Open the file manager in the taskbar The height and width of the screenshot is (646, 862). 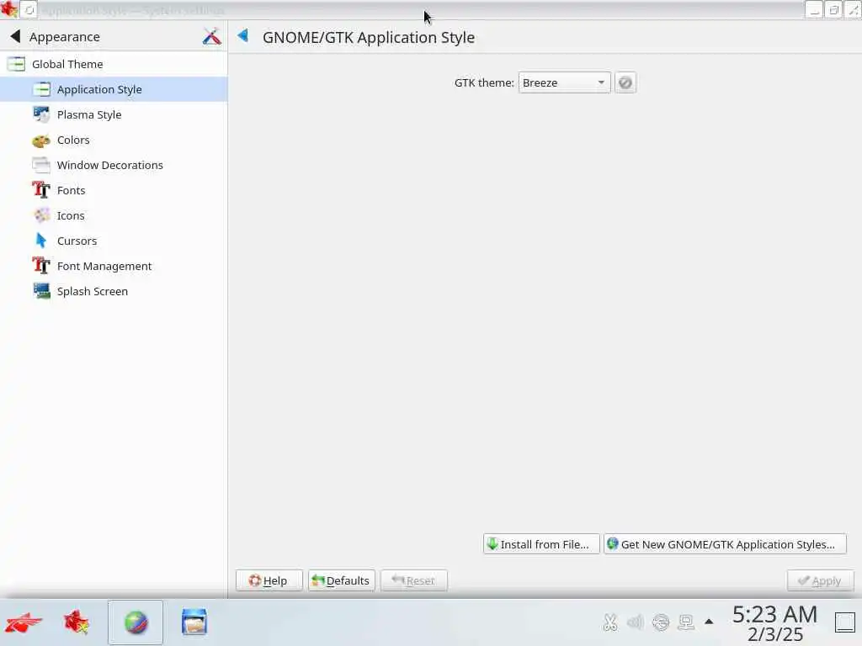(x=194, y=622)
